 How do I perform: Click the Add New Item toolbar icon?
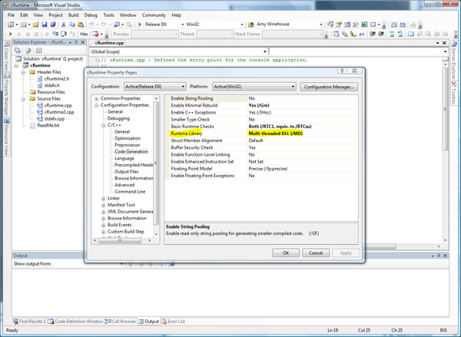coord(24,25)
